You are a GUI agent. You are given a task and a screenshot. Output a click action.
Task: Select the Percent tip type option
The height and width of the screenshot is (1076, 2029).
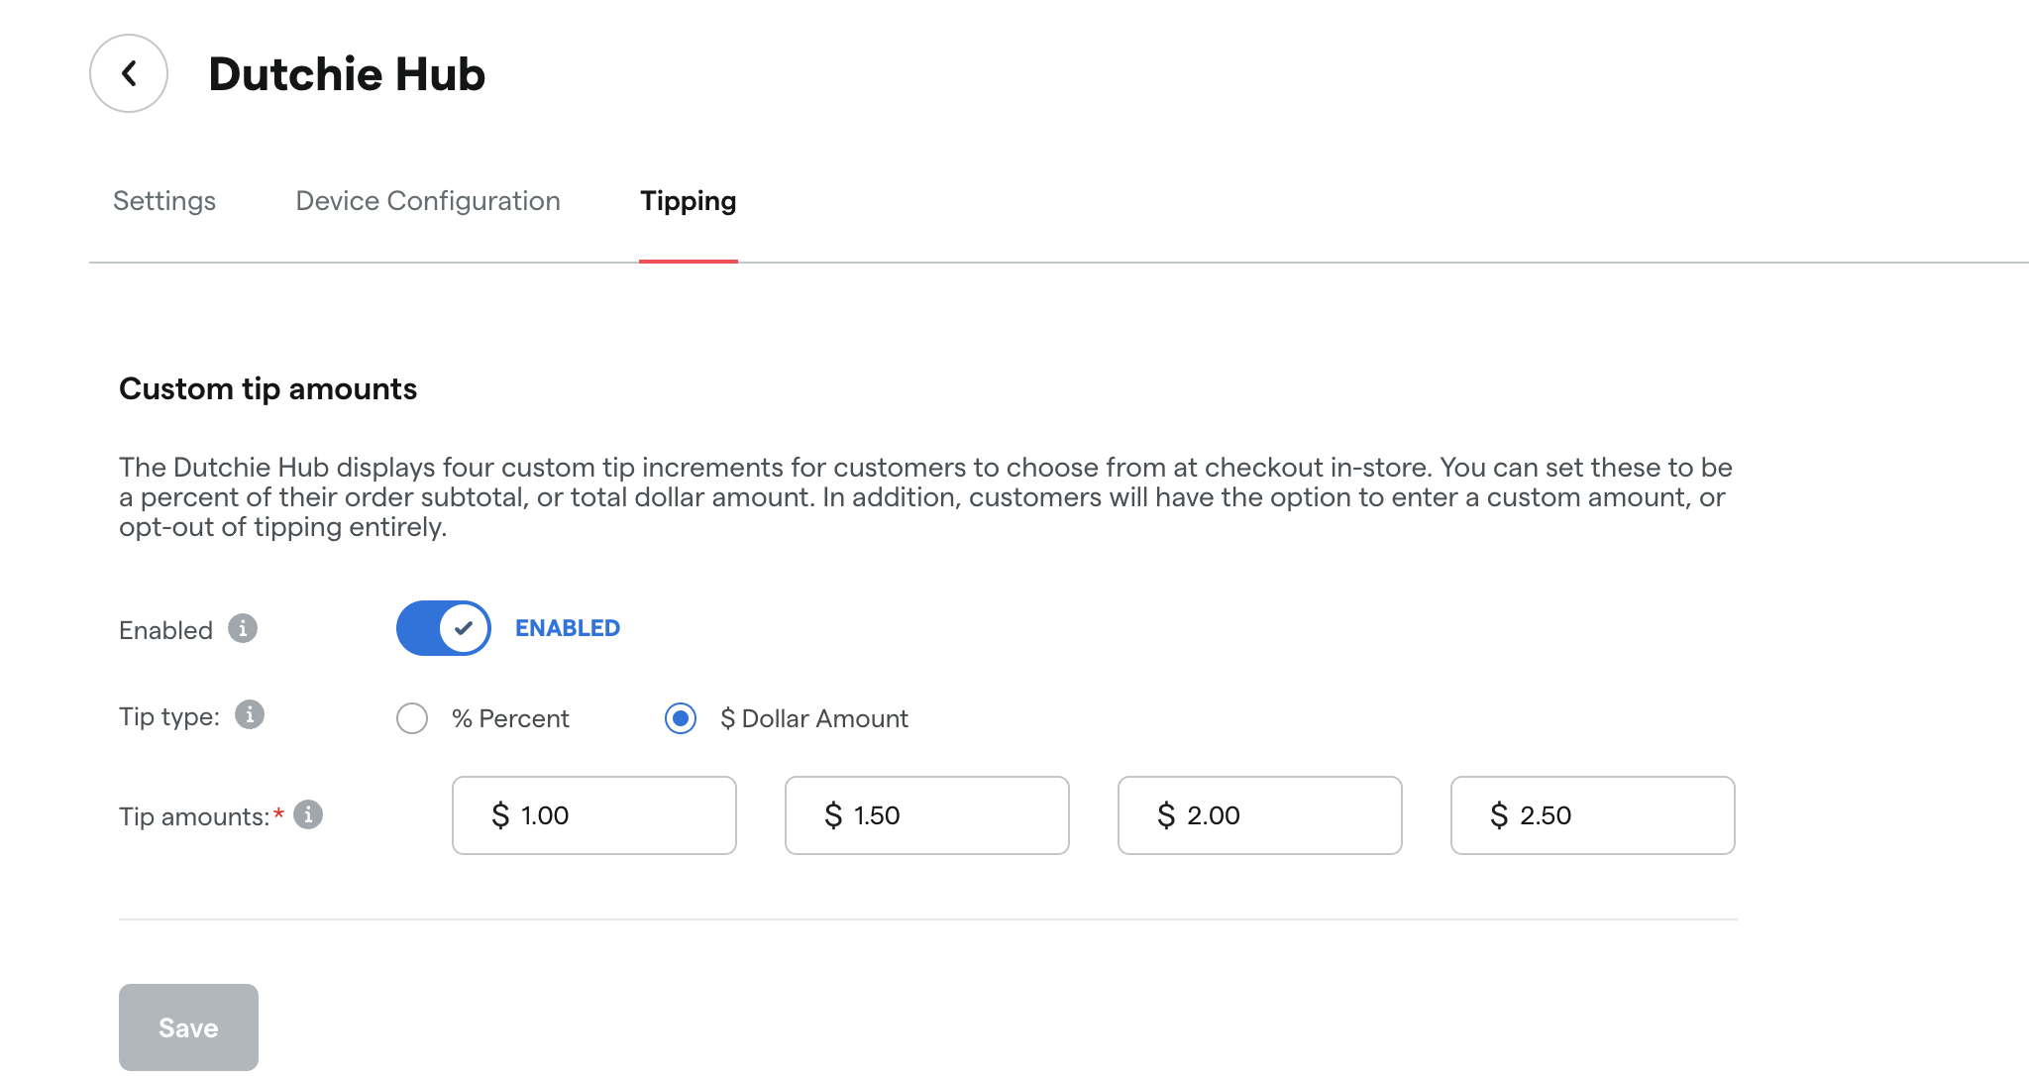click(x=411, y=718)
